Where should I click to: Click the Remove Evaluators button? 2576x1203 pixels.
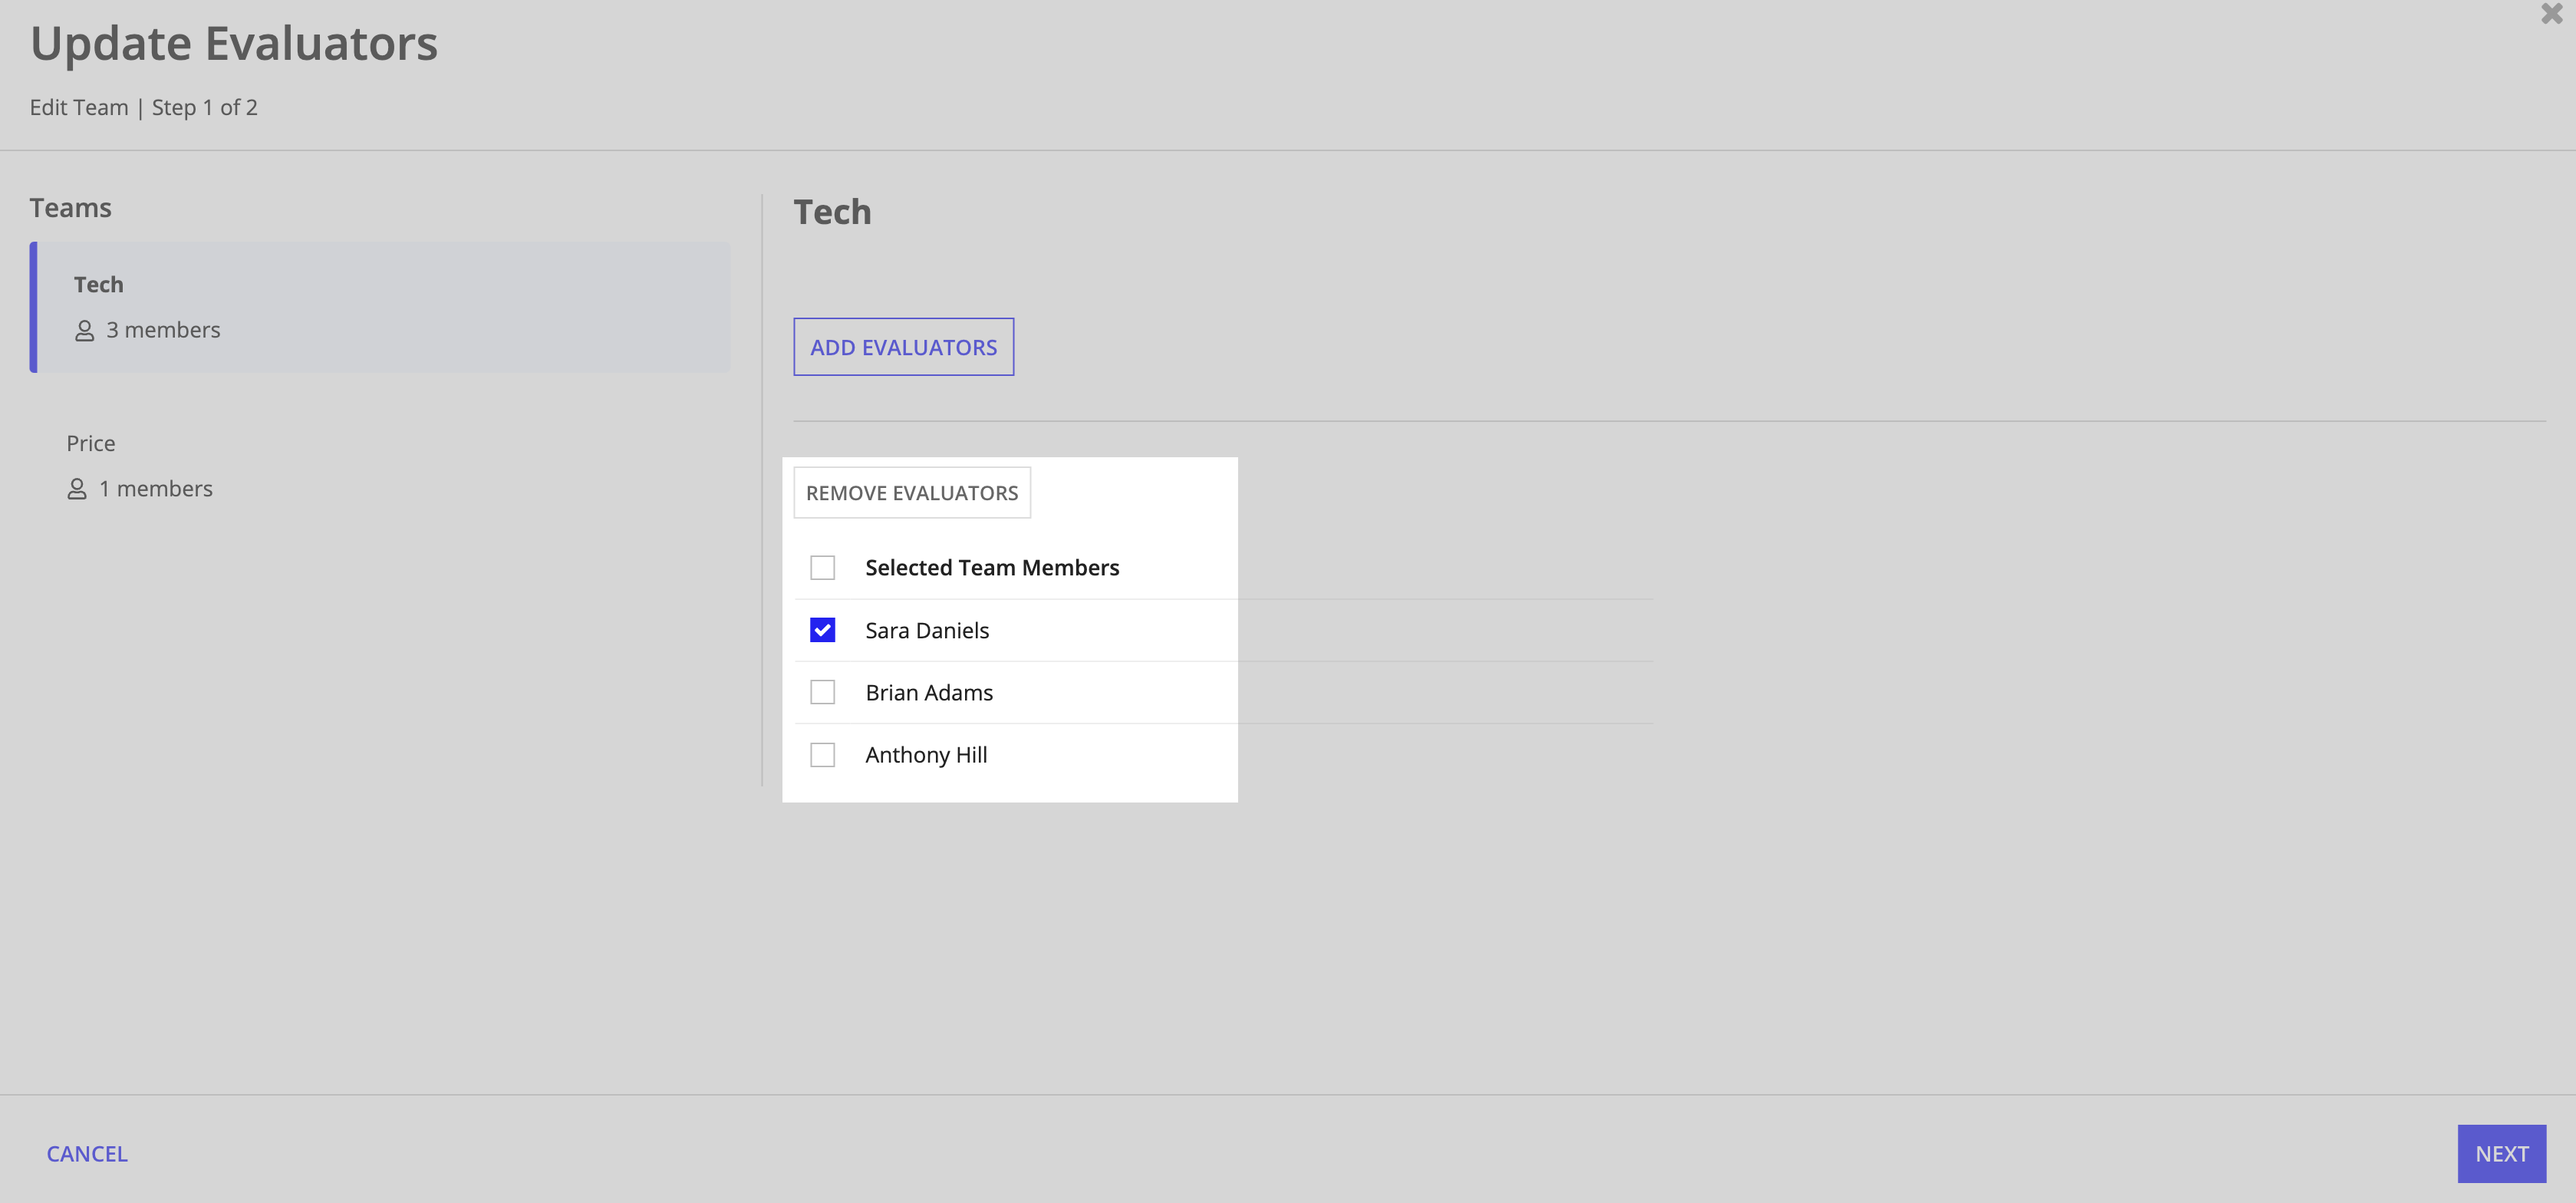[912, 493]
